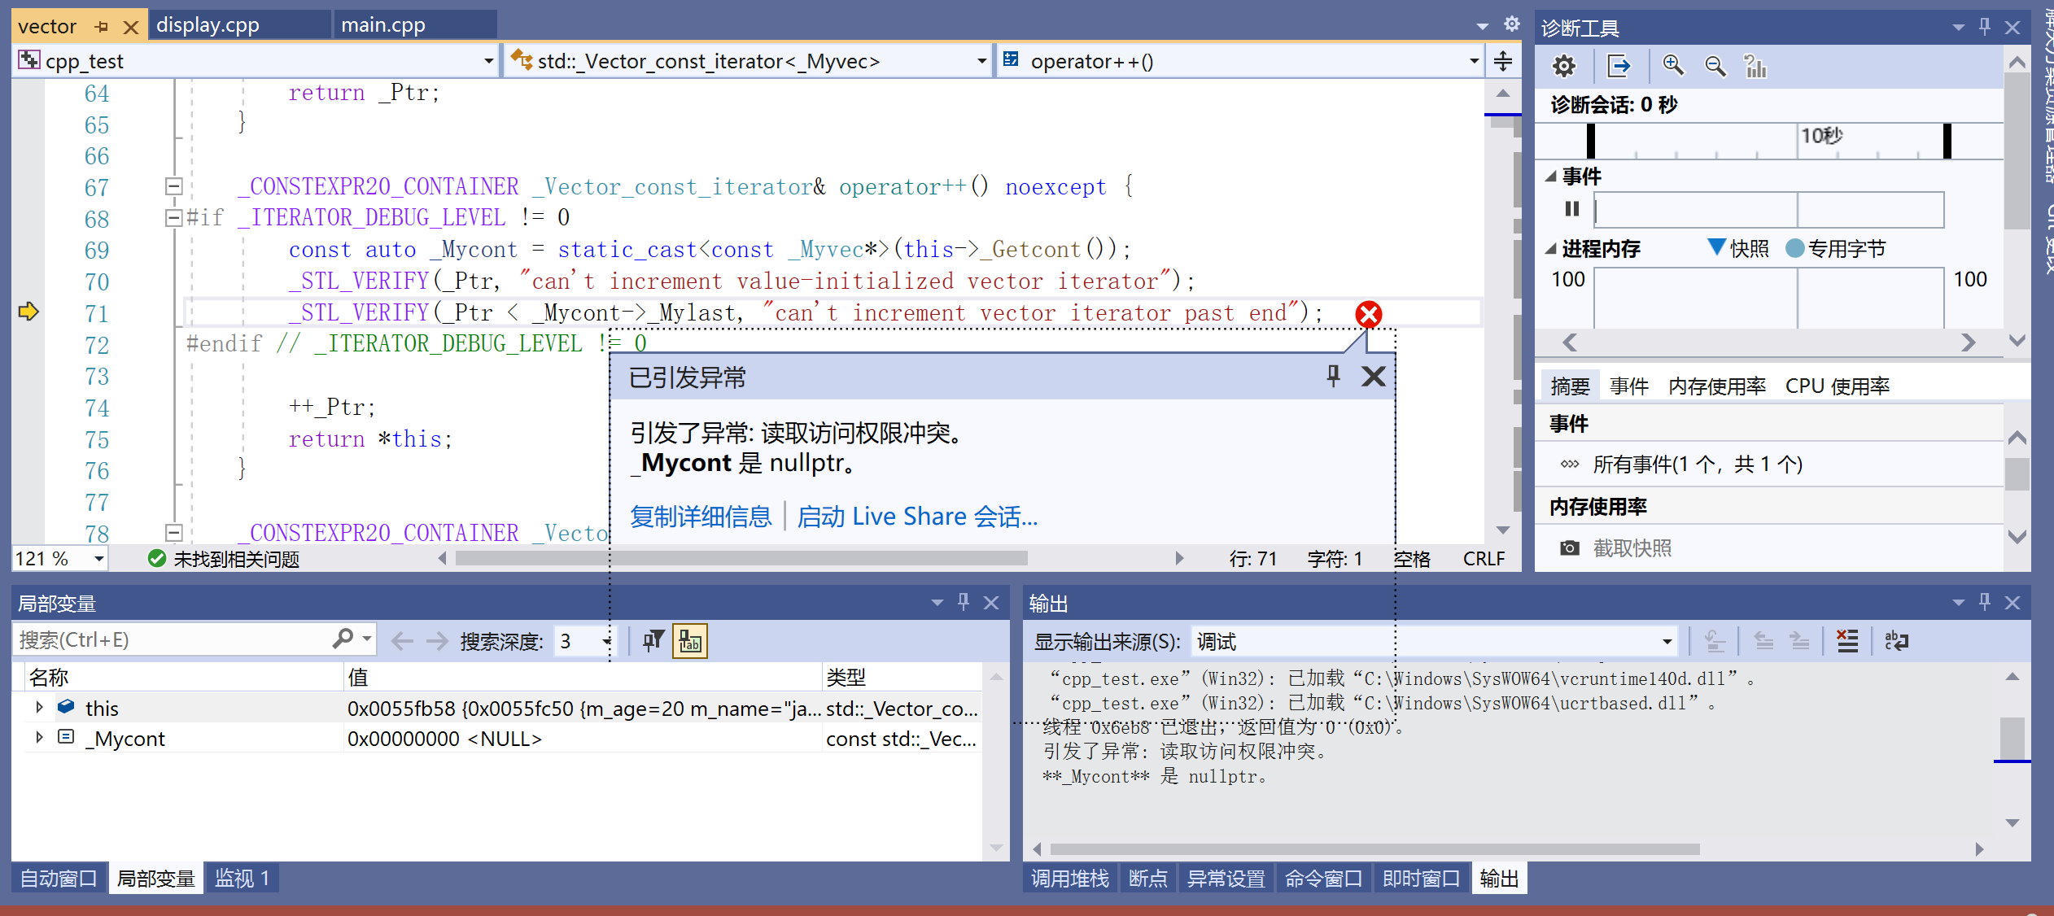Click the export icon in diagnostic tools

pos(1619,66)
